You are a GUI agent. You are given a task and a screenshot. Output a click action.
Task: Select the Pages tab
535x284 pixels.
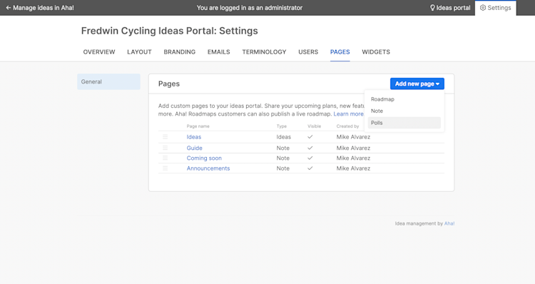(x=340, y=52)
